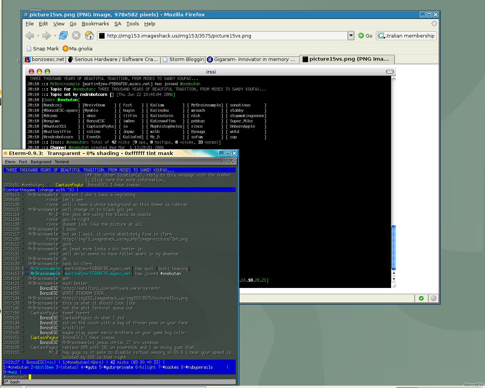Open the SA menu in Firefox
The width and height of the screenshot is (485, 388).
tap(118, 23)
